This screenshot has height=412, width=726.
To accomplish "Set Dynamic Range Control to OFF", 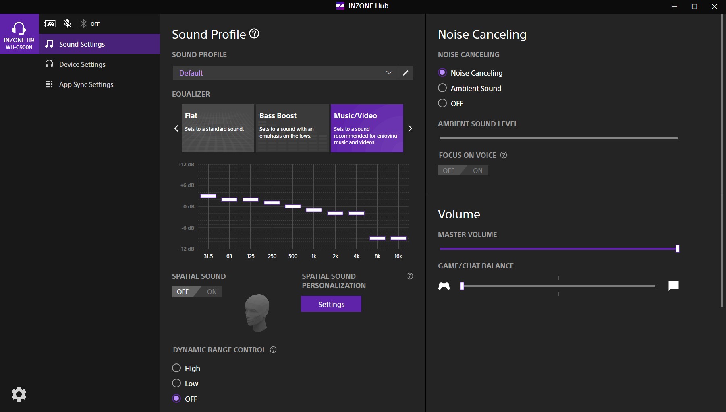I will (176, 398).
